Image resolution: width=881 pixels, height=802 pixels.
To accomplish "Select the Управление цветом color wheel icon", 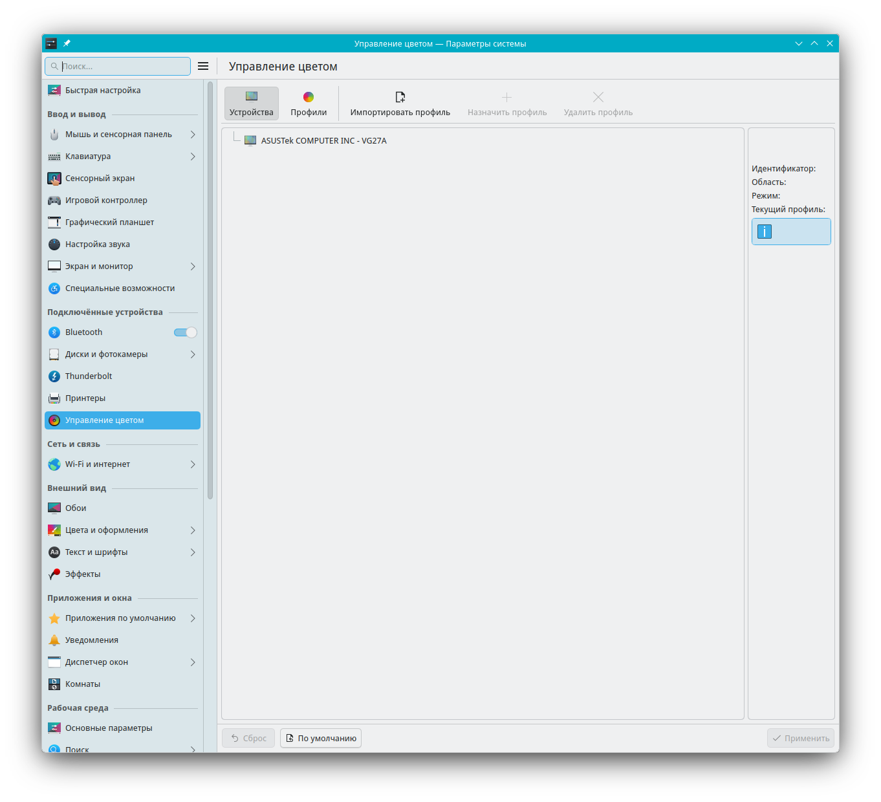I will tap(54, 420).
